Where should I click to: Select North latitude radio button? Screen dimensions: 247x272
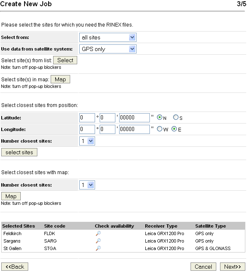(159, 117)
